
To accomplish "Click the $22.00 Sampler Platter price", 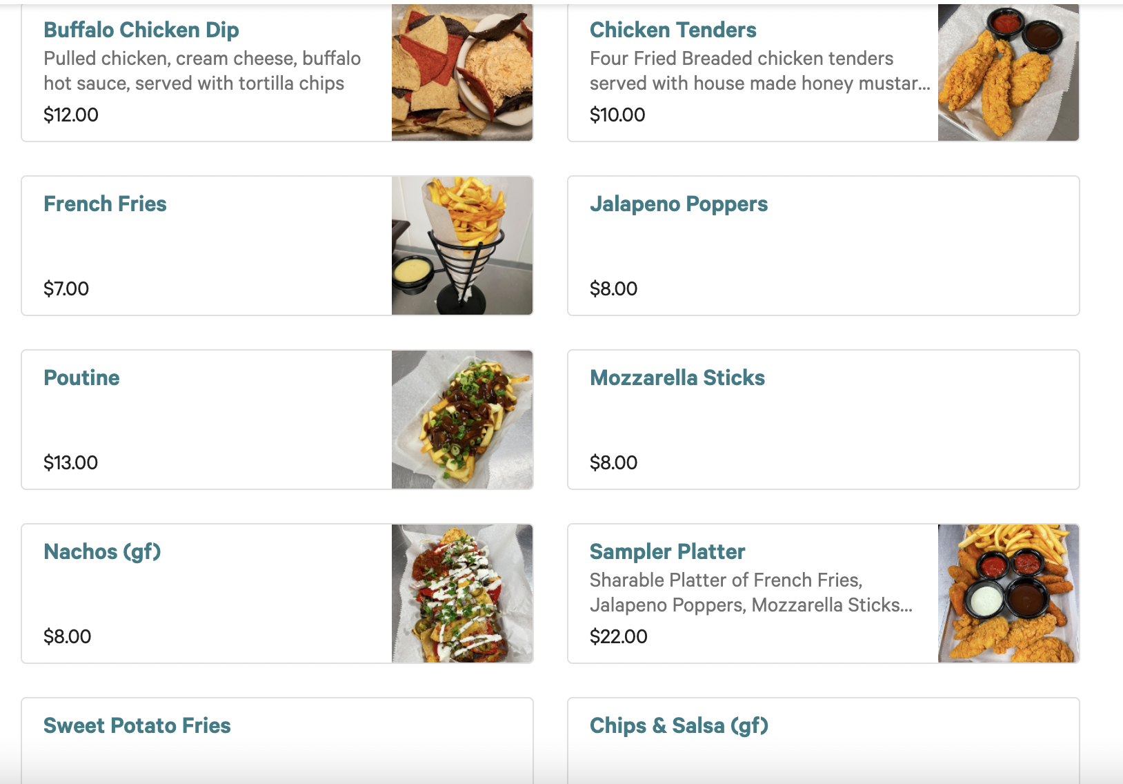I will pos(619,636).
